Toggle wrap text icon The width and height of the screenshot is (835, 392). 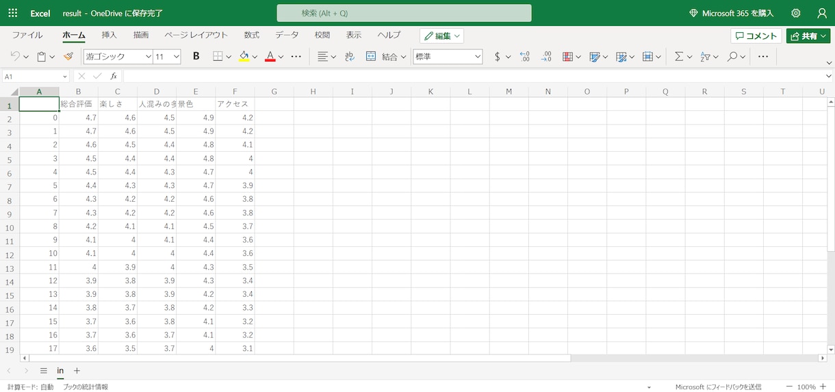click(350, 57)
